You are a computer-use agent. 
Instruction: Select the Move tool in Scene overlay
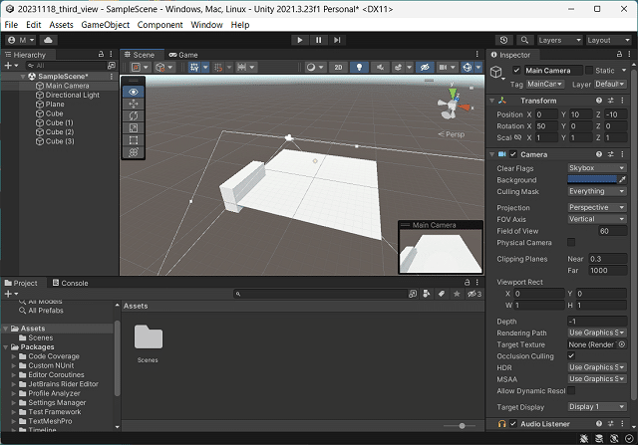(133, 105)
